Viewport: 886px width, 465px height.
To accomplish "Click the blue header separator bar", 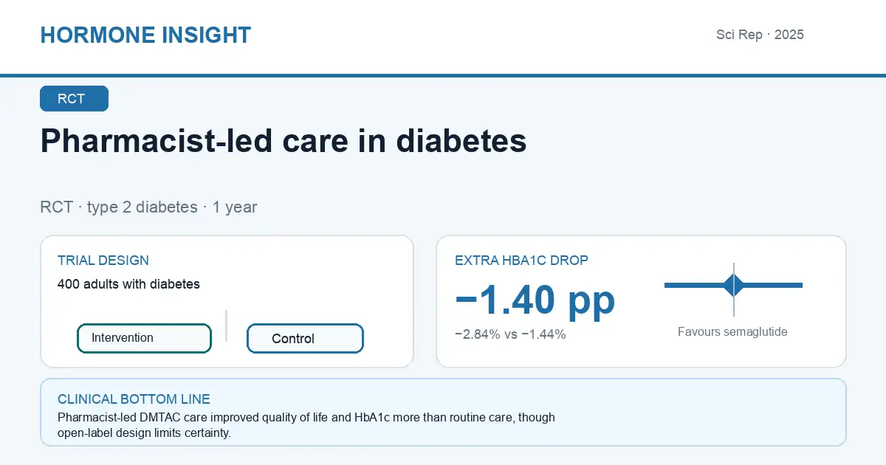I will (443, 75).
